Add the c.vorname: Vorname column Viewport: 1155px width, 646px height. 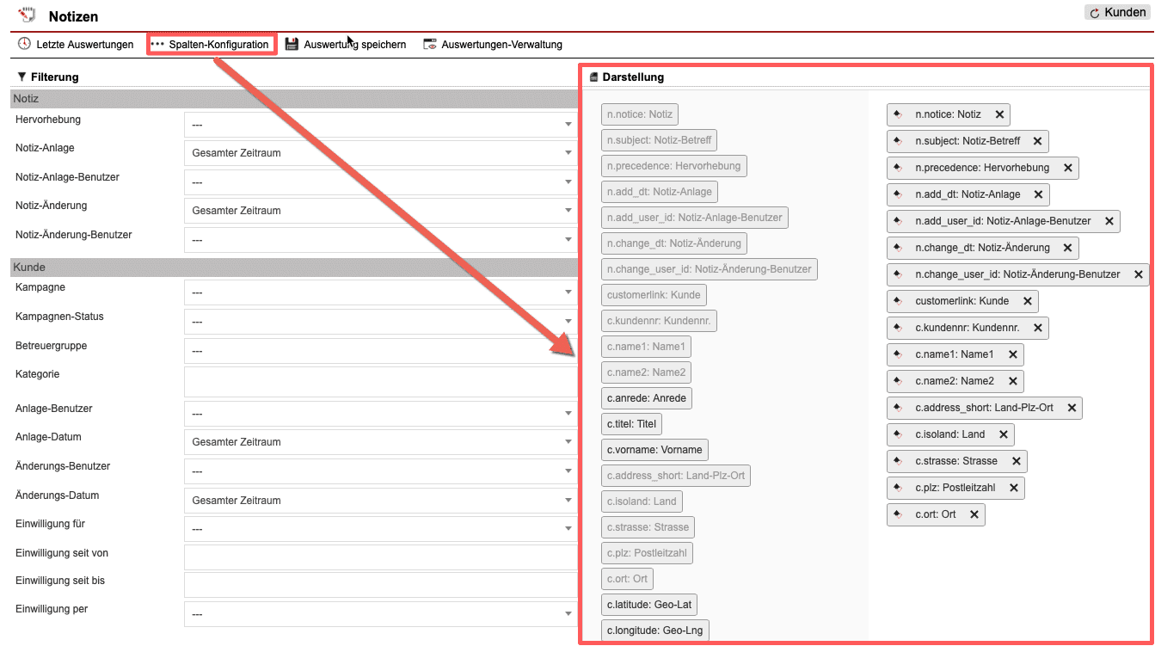(654, 450)
